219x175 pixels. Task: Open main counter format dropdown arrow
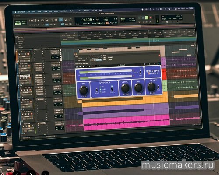point(93,19)
